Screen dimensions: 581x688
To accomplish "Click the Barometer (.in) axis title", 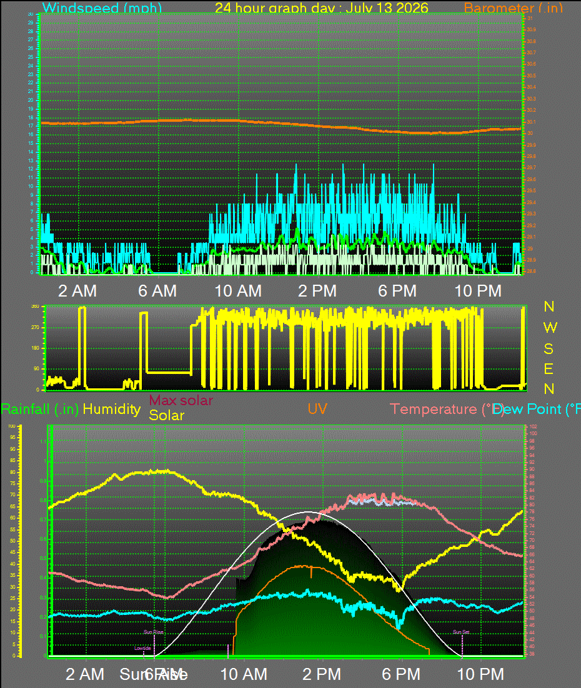I will [x=513, y=7].
